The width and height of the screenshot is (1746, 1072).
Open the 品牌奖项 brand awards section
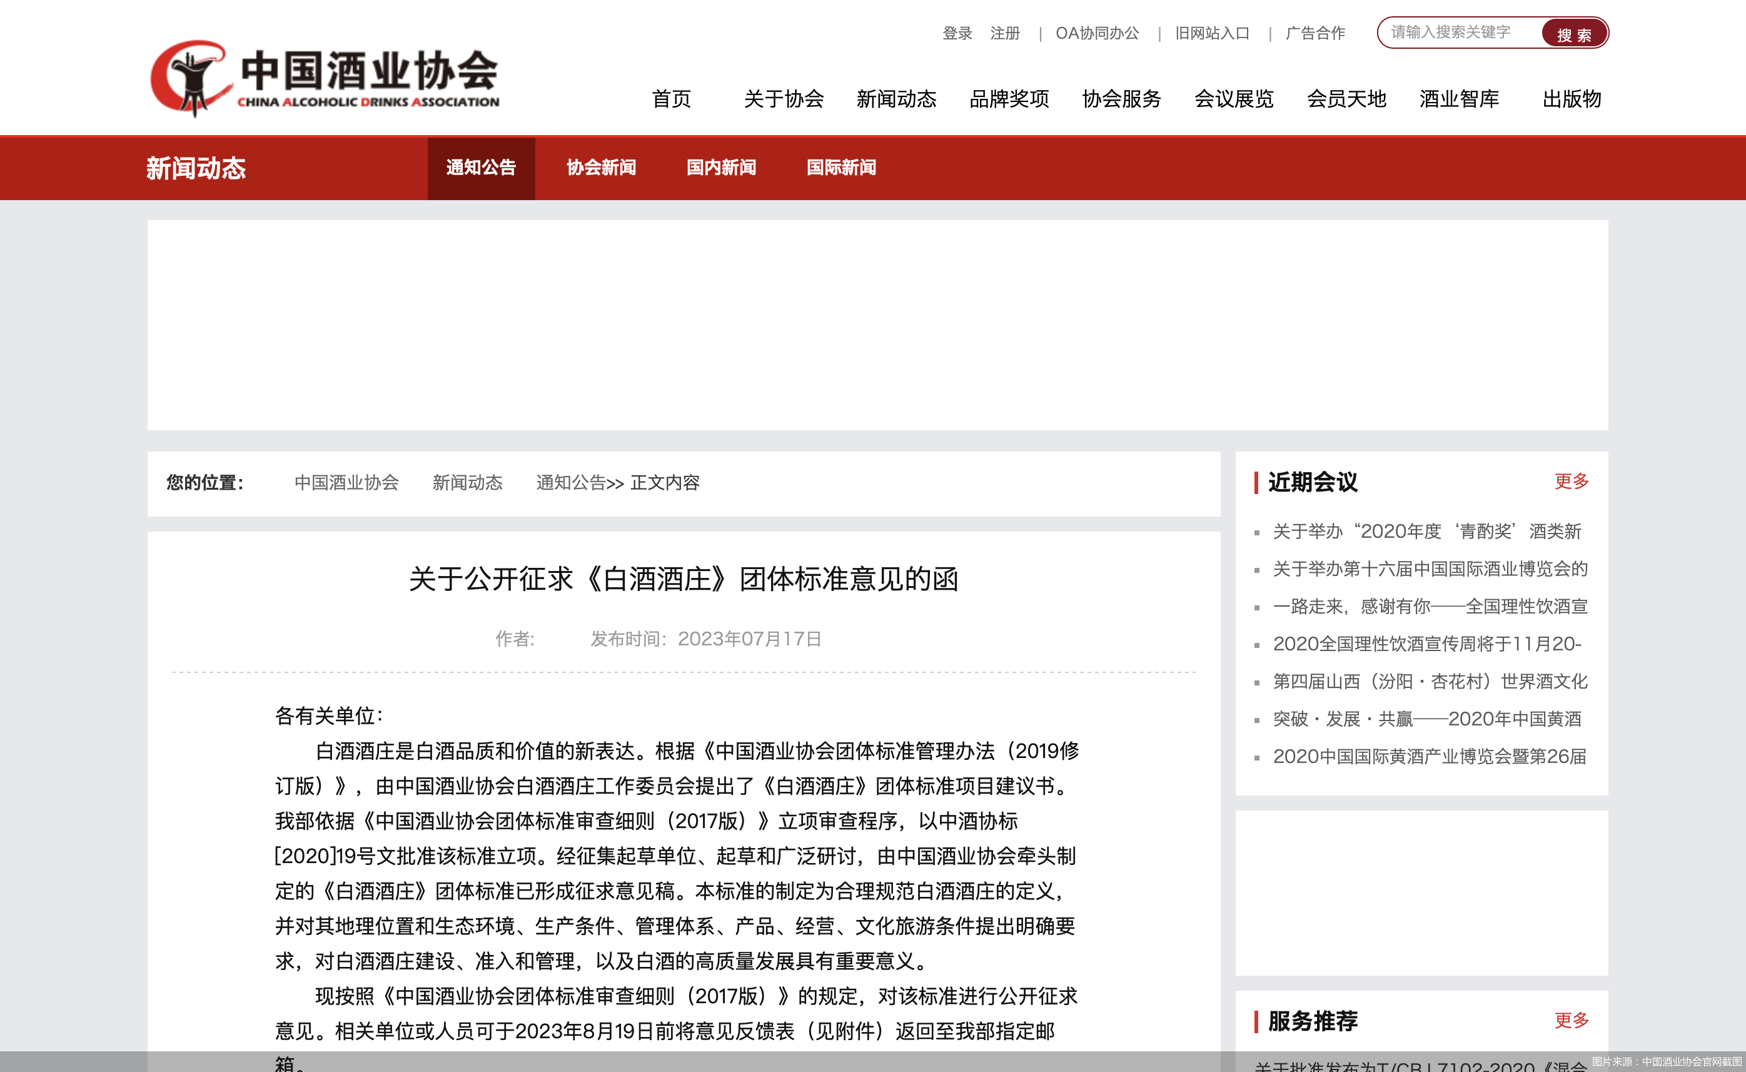[1009, 99]
